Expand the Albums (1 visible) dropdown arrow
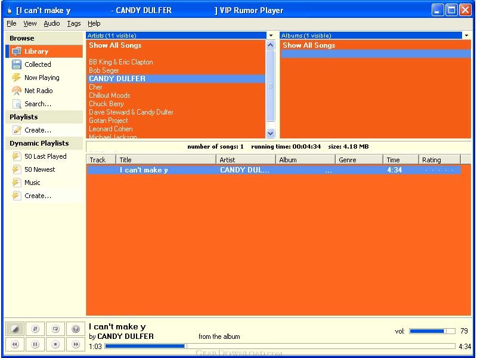Viewport: 477px width, 358px height. coord(467,36)
